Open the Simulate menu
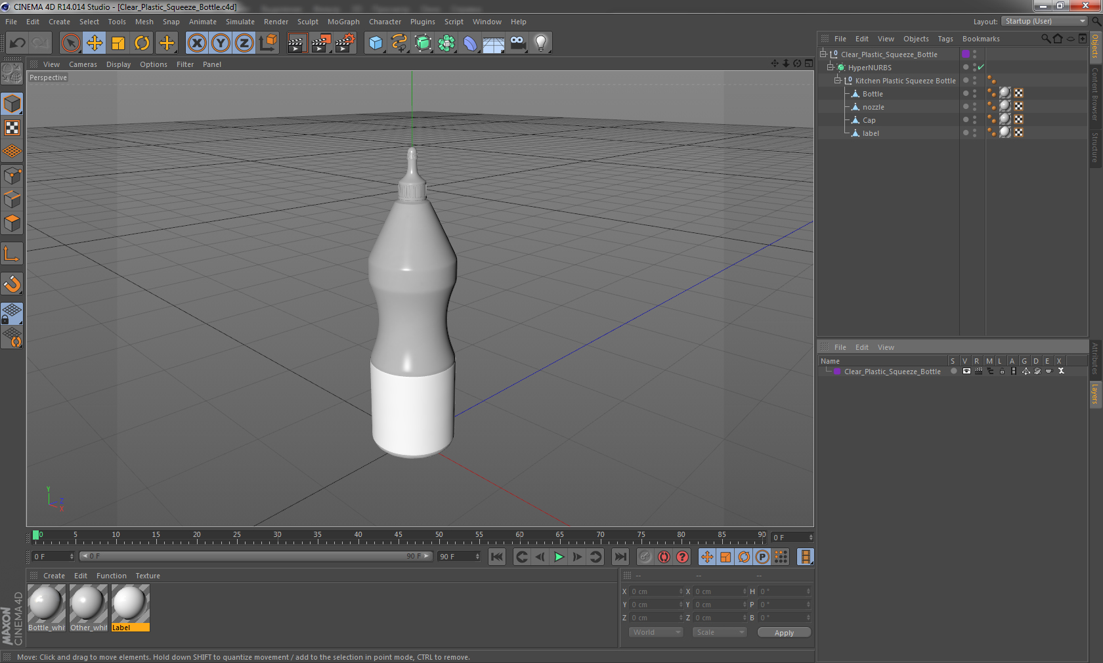The width and height of the screenshot is (1103, 663). (x=240, y=22)
